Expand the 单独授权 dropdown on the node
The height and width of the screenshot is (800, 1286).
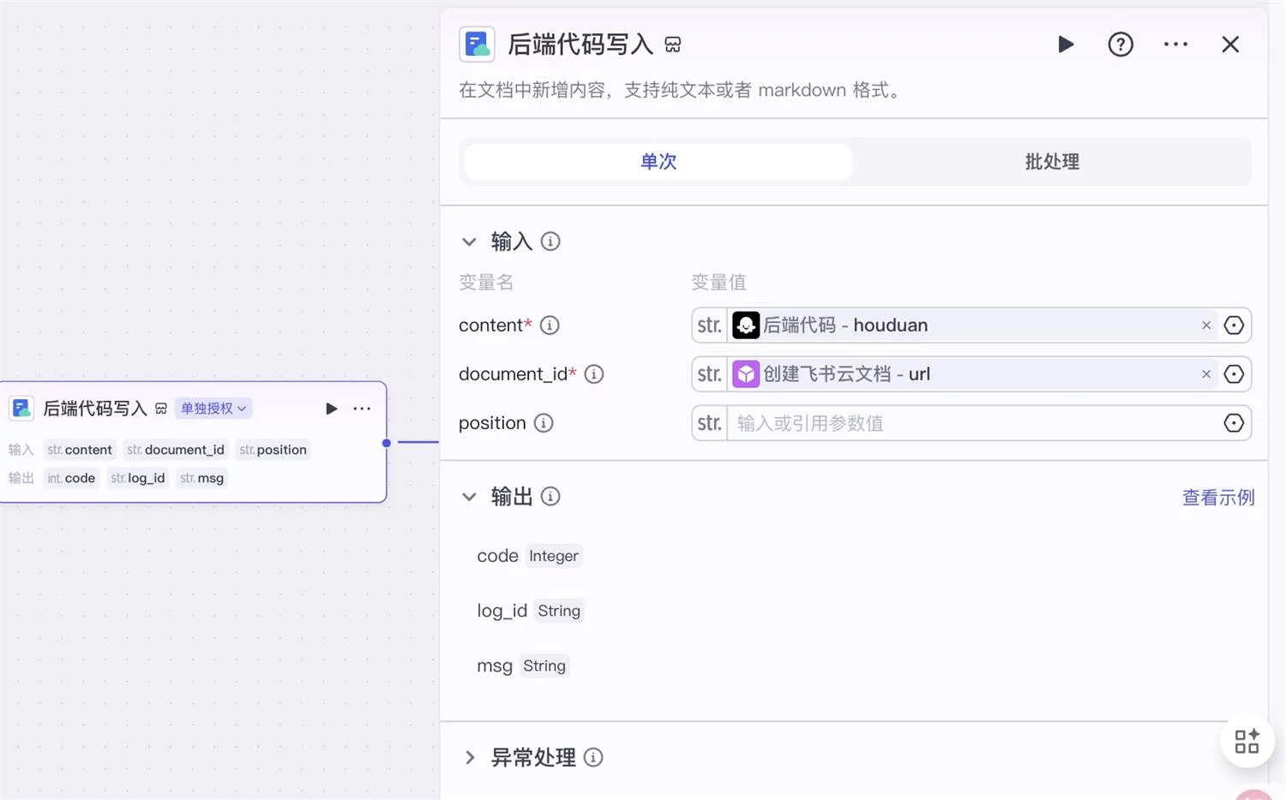point(213,409)
